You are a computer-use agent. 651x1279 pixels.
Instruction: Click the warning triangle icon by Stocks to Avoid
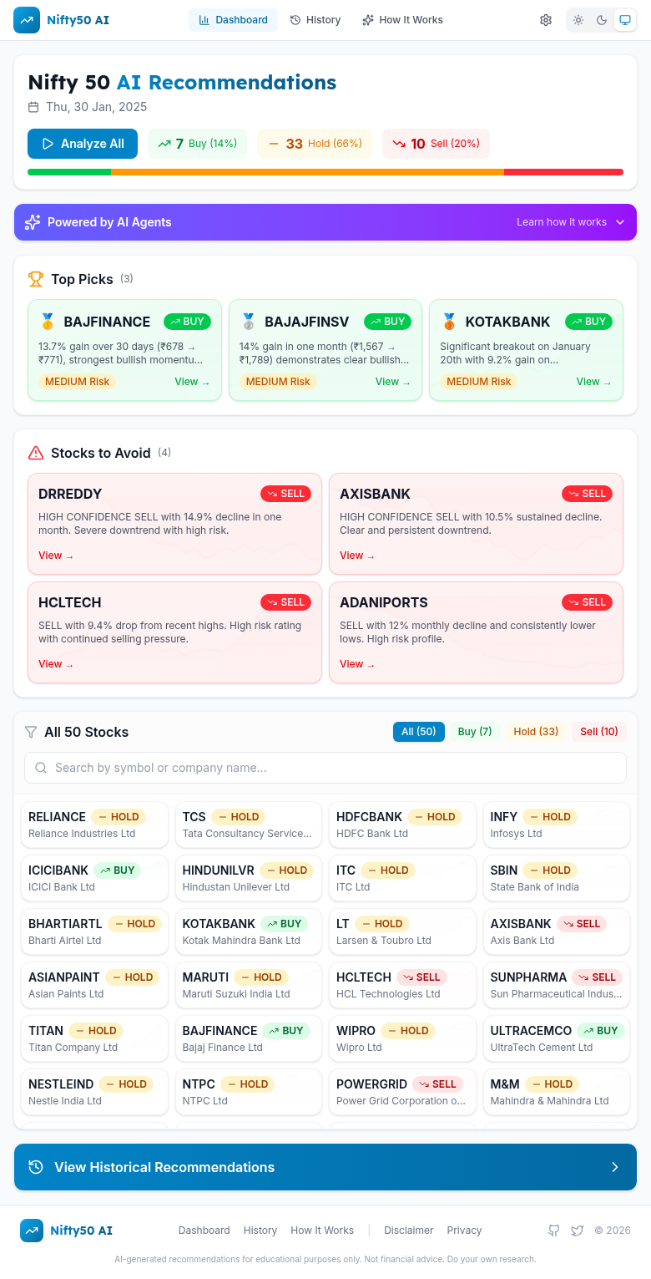coord(36,453)
